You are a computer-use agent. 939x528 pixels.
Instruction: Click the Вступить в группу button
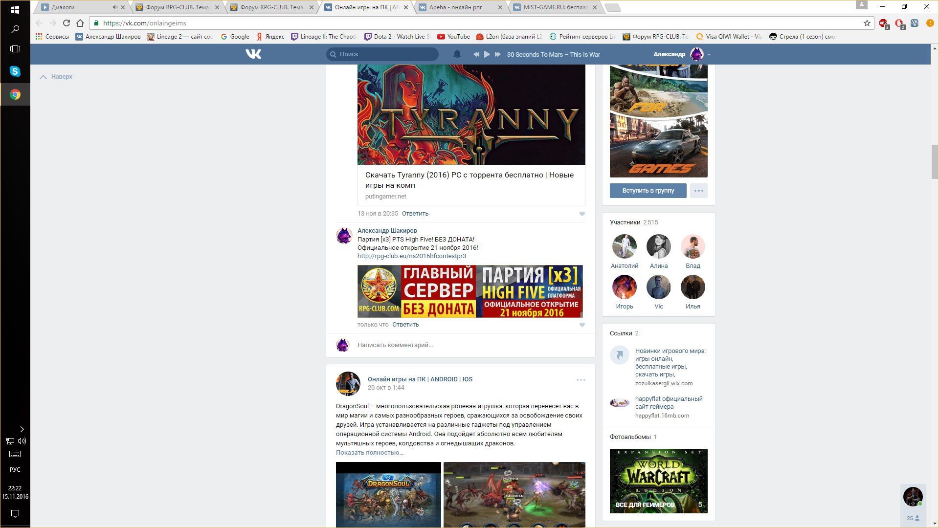pos(648,191)
